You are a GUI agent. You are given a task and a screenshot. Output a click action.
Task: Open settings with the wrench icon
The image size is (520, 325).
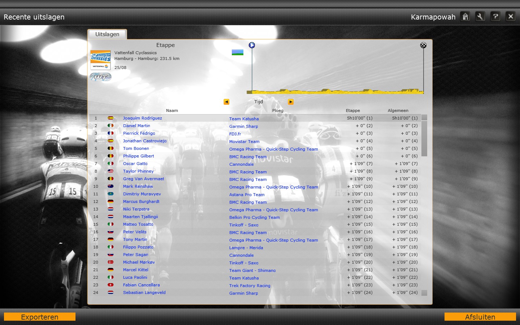[x=480, y=17]
